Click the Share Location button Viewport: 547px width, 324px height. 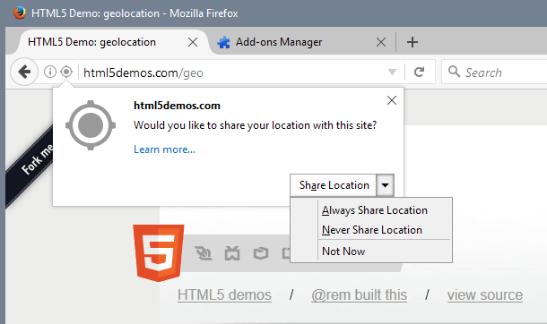coord(334,185)
